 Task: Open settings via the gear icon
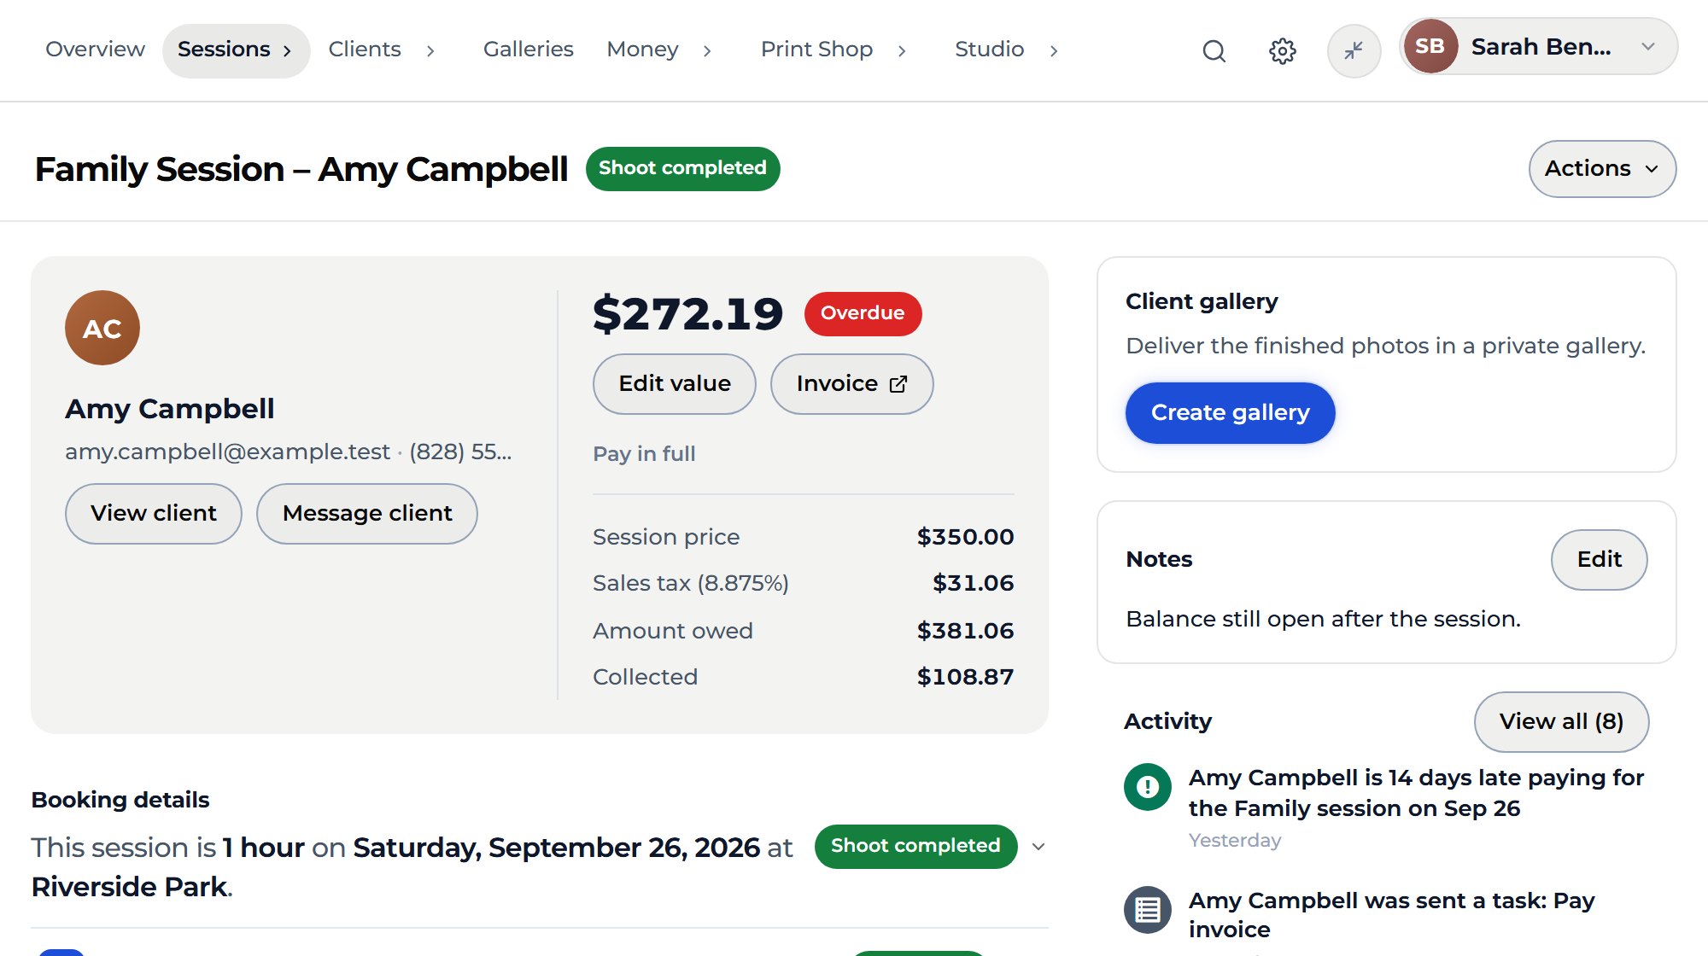tap(1282, 51)
